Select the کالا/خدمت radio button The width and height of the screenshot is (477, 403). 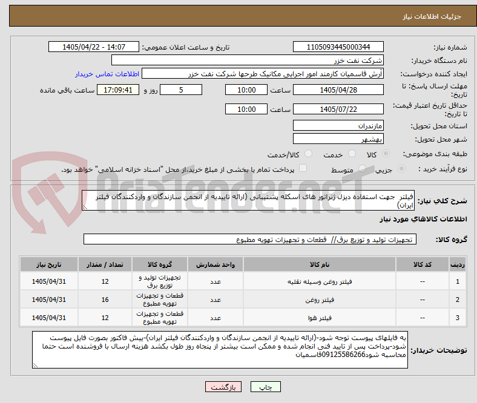pyautogui.click(x=309, y=154)
